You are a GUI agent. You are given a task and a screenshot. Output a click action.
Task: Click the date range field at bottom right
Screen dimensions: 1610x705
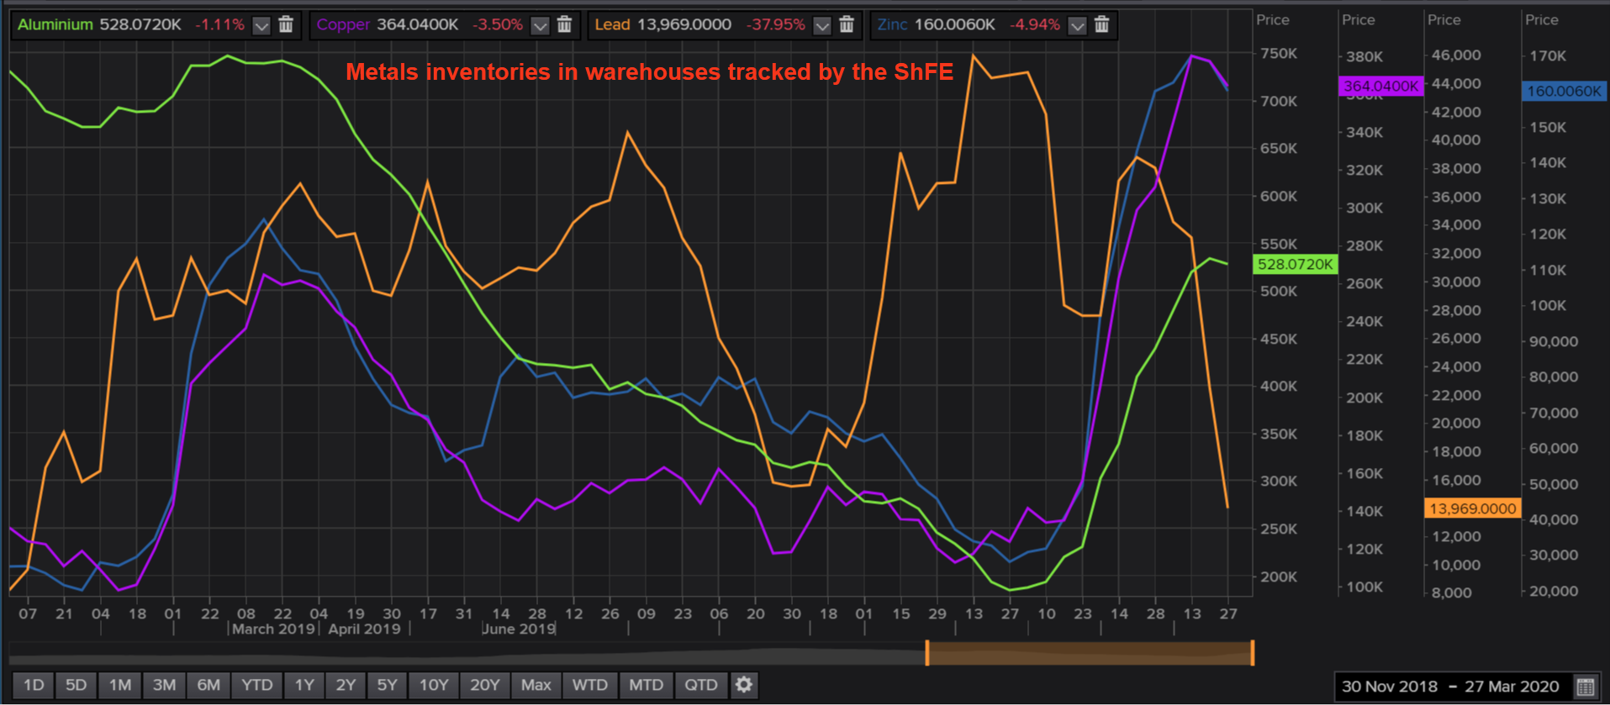1450,687
